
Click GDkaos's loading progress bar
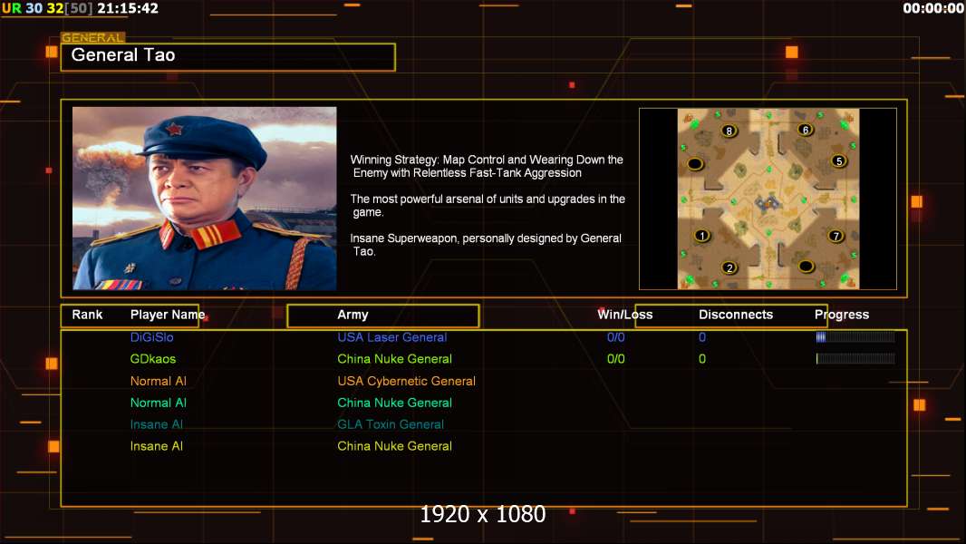855,358
